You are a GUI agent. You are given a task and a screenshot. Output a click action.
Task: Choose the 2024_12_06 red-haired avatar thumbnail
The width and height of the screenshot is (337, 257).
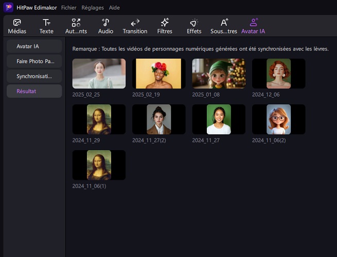click(278, 74)
